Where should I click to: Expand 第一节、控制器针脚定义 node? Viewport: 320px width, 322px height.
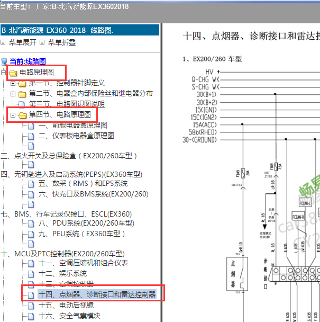[13, 83]
